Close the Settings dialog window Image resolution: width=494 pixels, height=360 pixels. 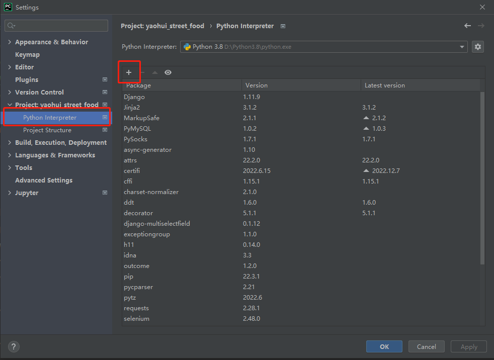point(482,7)
